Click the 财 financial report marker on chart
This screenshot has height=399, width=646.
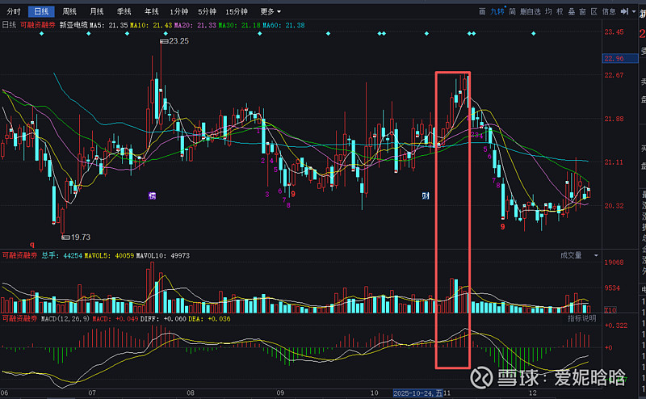426,195
